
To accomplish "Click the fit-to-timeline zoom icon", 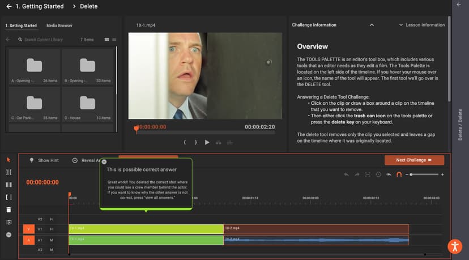I will coord(368,174).
